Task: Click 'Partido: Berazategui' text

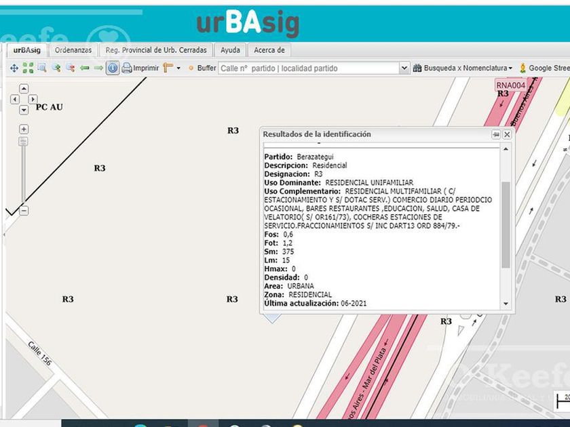Action: point(299,157)
